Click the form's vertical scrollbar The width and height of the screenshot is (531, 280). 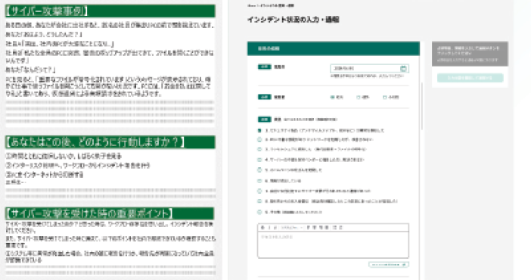click(422, 106)
